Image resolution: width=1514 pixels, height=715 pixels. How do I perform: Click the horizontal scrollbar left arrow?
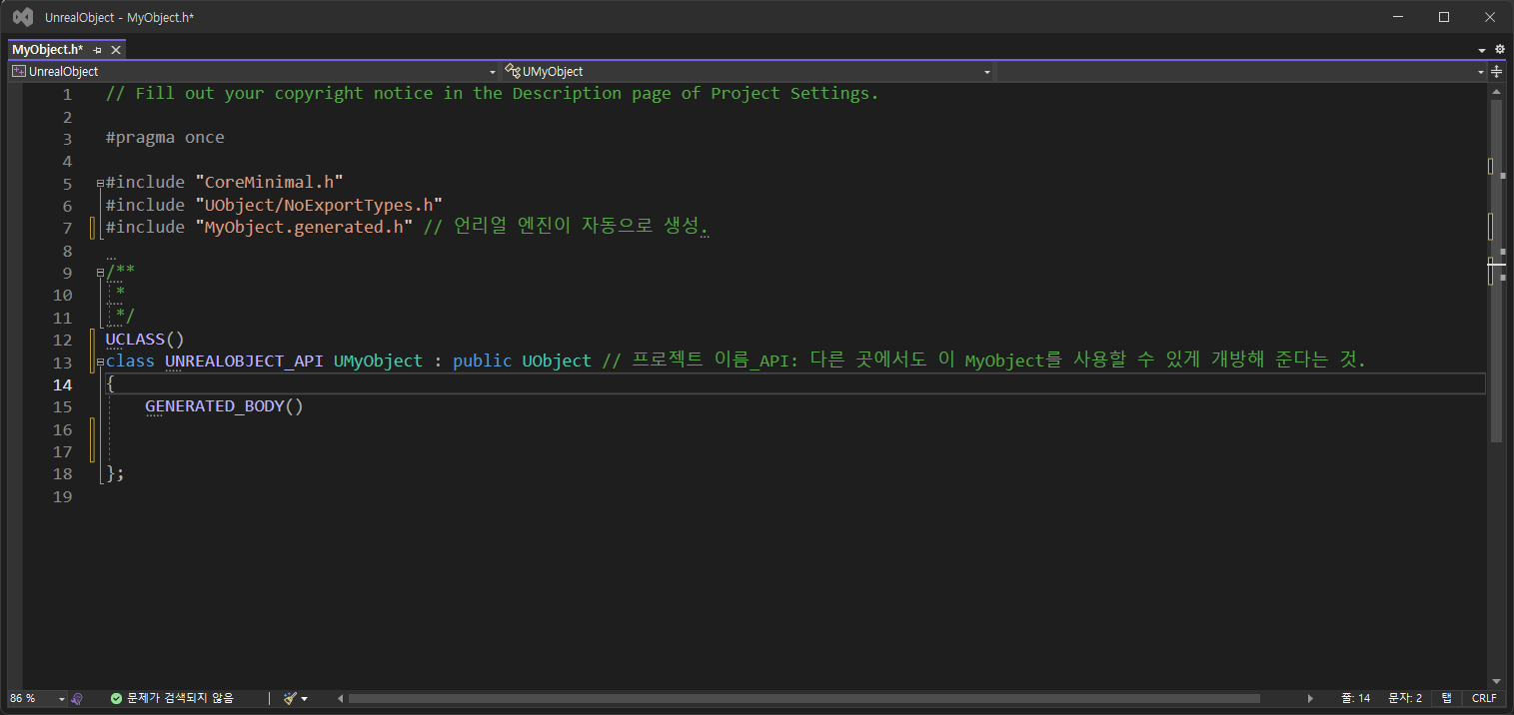pos(341,698)
